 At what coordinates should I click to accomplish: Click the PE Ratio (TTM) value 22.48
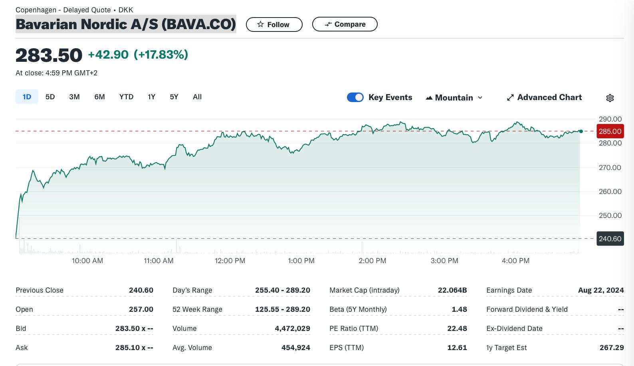[x=457, y=329]
